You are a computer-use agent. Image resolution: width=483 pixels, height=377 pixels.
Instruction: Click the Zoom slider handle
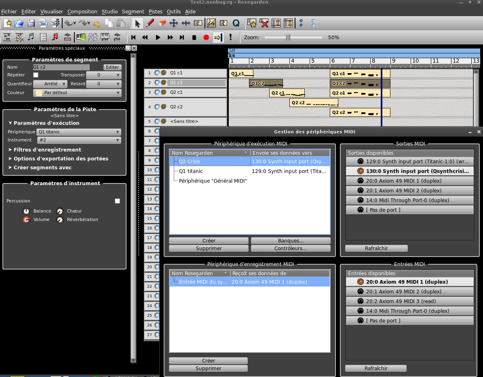pos(288,38)
